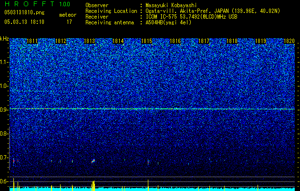Click the date stamp 05.03.13 18:10
The height and width of the screenshot is (191, 300).
(x=24, y=22)
